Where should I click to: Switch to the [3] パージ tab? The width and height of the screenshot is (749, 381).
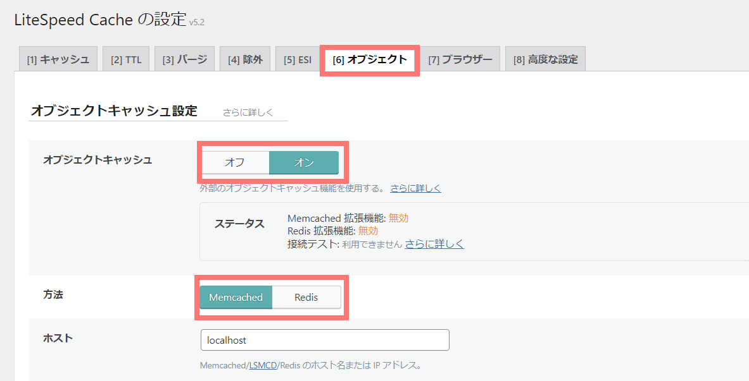click(x=184, y=58)
